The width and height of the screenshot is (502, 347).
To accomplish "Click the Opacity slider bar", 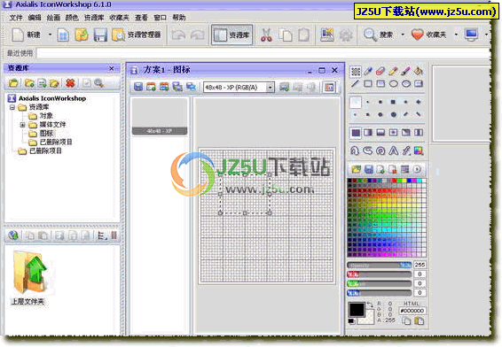I will click(x=380, y=265).
